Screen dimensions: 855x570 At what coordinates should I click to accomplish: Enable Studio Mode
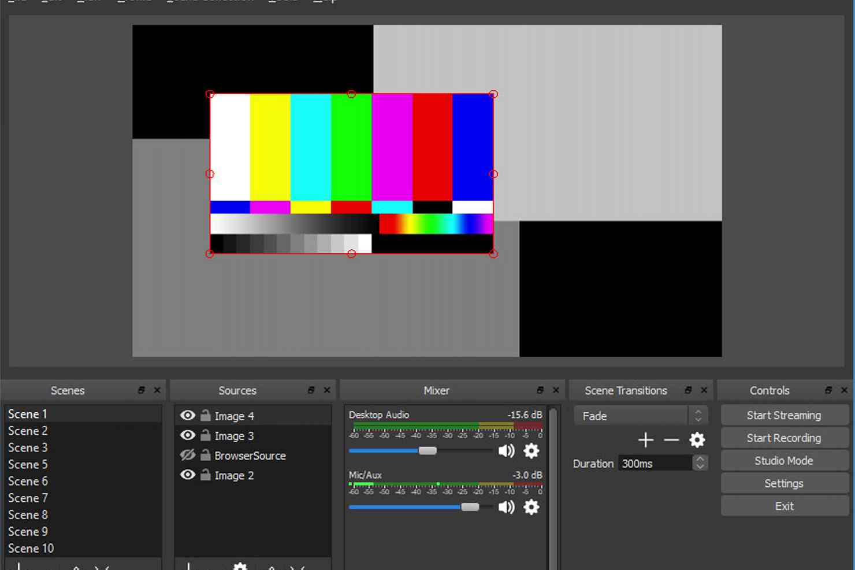click(784, 460)
